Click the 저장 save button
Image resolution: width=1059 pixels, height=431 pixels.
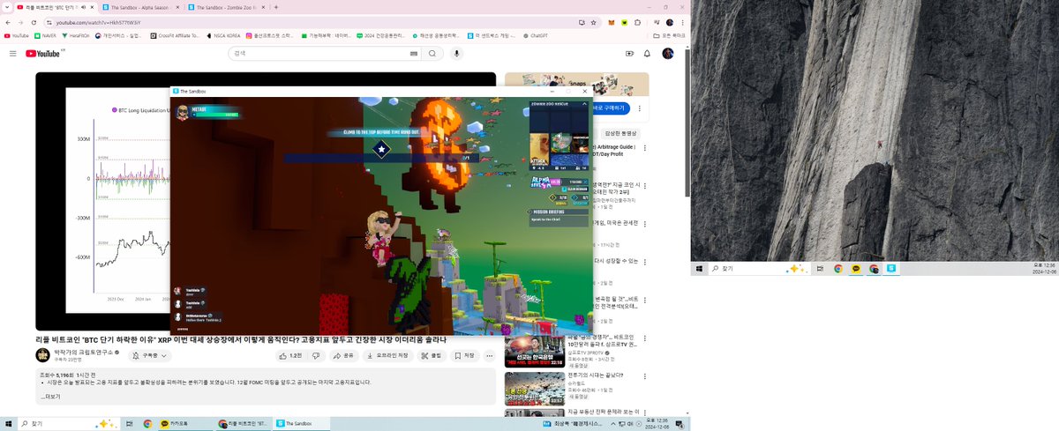click(x=464, y=355)
